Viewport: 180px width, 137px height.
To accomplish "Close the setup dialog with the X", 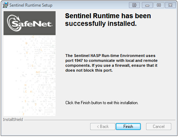I will (x=170, y=5).
